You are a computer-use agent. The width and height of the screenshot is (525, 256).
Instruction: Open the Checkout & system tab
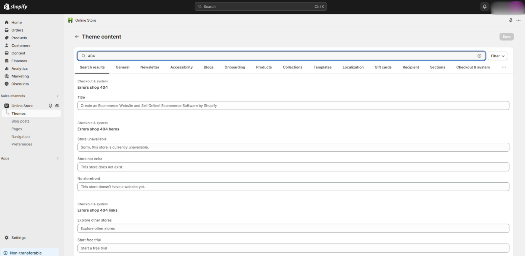[x=473, y=67]
